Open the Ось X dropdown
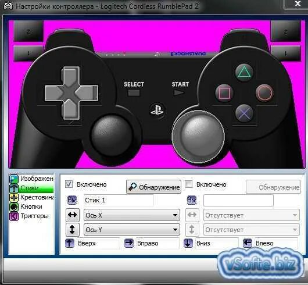 (x=132, y=215)
